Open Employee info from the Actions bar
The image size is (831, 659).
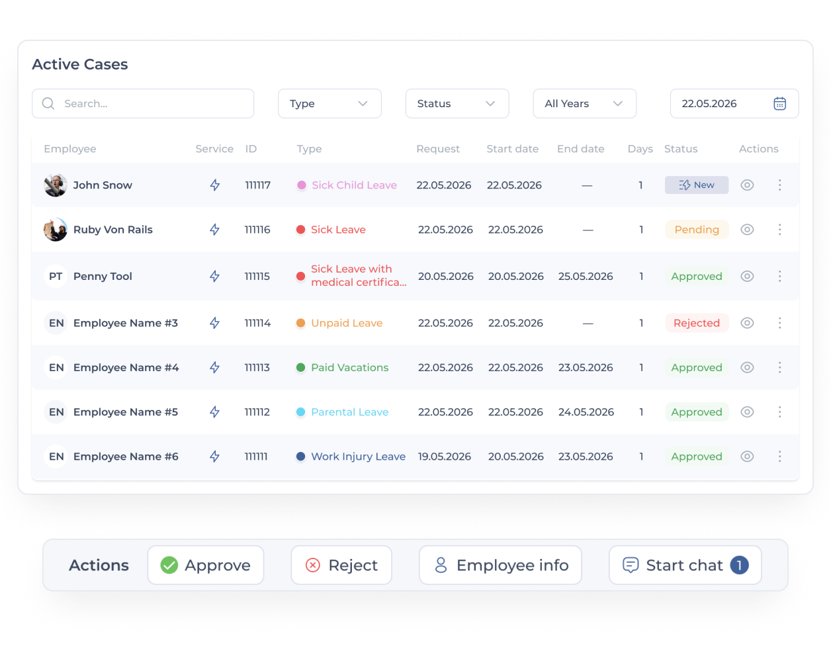[500, 565]
